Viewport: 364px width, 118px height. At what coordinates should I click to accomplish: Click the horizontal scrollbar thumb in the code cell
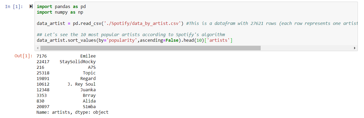click(150, 48)
